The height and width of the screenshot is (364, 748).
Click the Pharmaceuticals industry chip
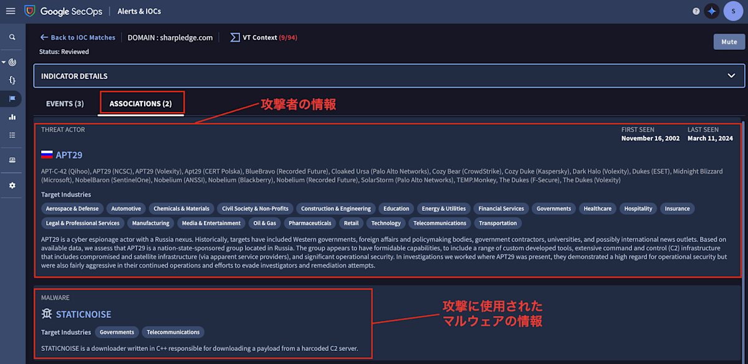coord(310,223)
